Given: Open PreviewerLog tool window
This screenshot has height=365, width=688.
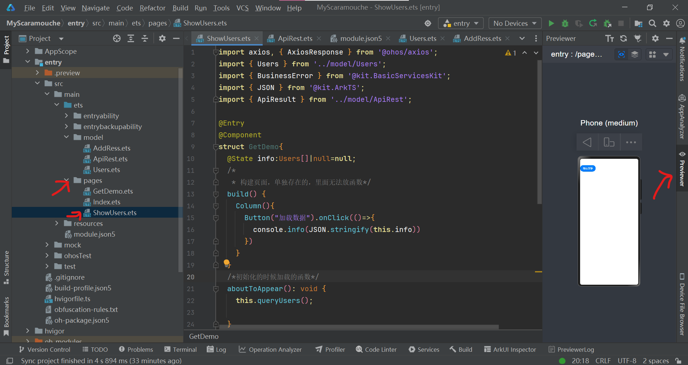Looking at the screenshot, I should coord(572,350).
